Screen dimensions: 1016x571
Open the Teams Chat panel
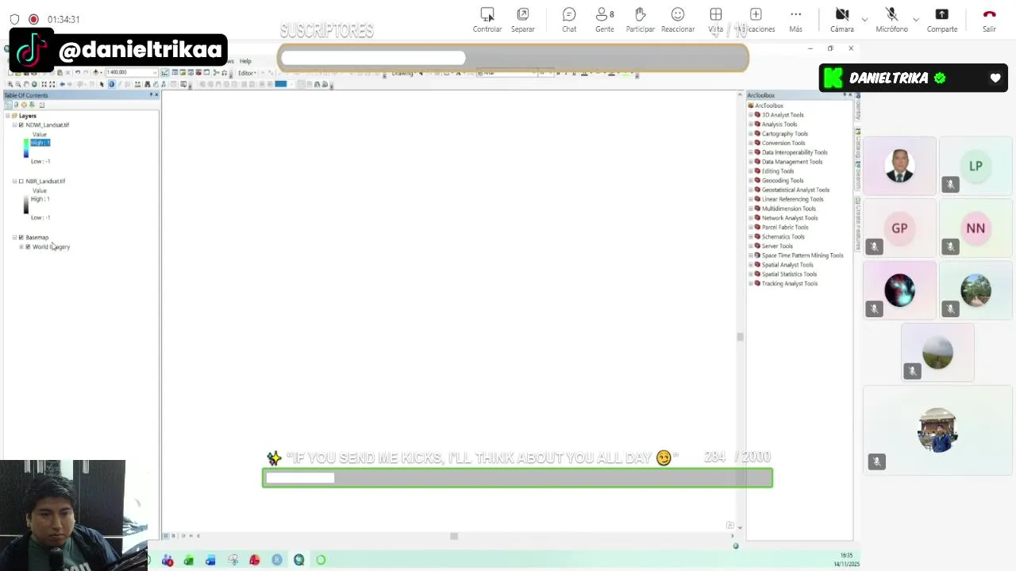(569, 19)
